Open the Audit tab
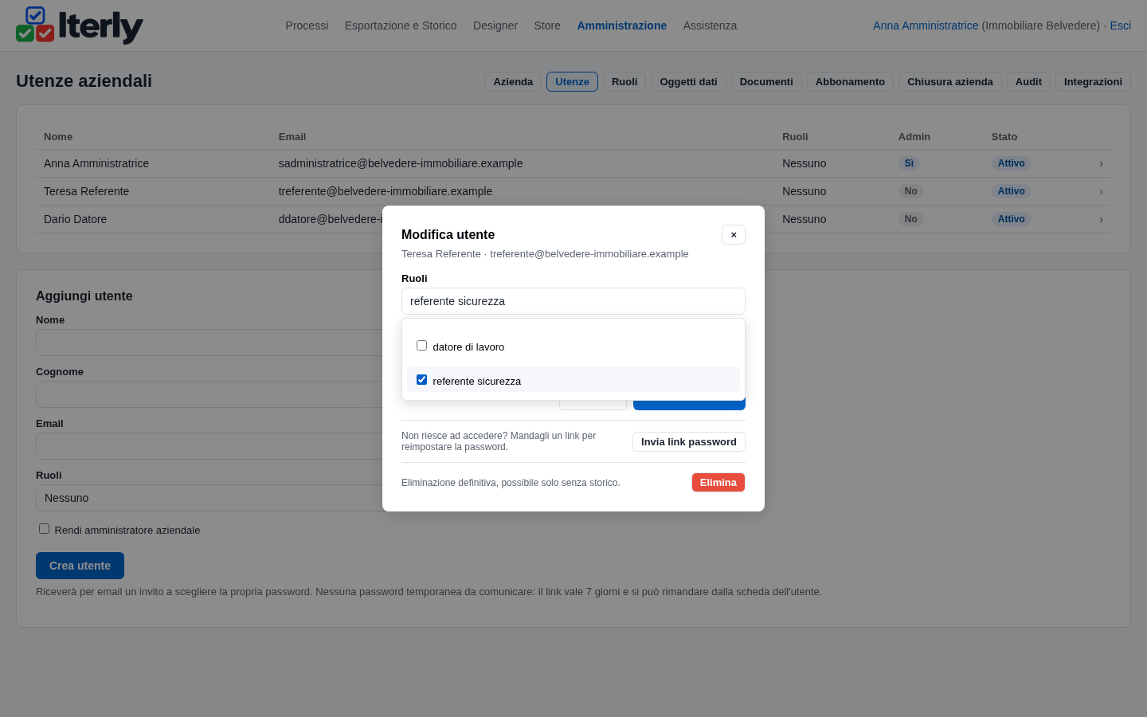This screenshot has width=1147, height=717. pos(1028,82)
